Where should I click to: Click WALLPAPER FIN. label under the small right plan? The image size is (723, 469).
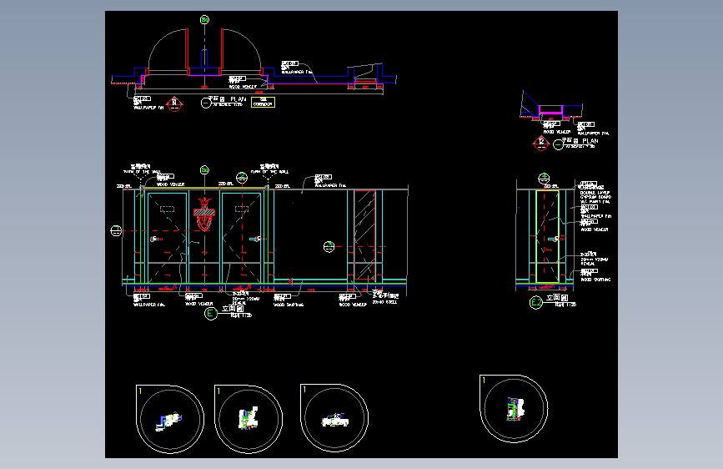[594, 133]
